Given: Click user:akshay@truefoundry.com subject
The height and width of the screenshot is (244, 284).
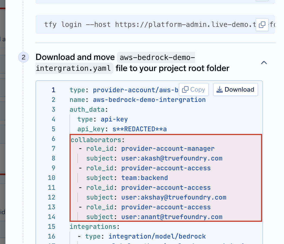Looking at the screenshot, I should tap(174, 197).
